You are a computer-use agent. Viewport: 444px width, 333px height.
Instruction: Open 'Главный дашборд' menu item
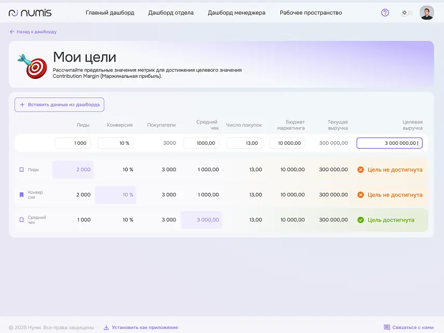110,13
